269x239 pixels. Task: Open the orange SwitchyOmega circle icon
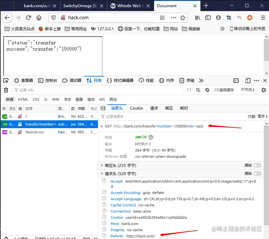[250, 18]
